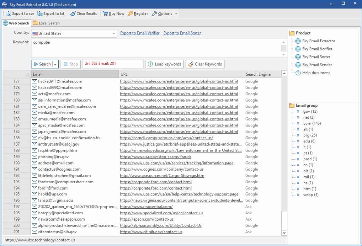Open the epson.com contact-us URL link

click(x=147, y=219)
